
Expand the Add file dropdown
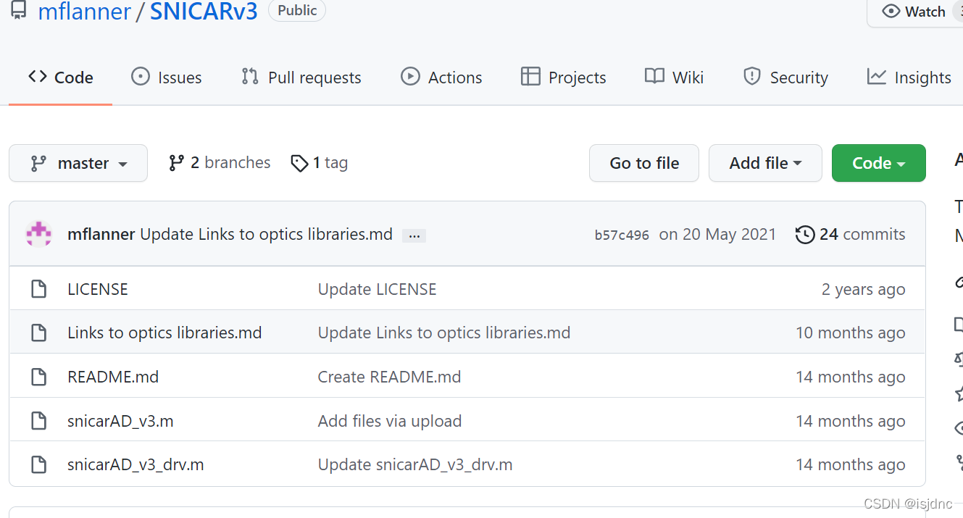(x=765, y=163)
